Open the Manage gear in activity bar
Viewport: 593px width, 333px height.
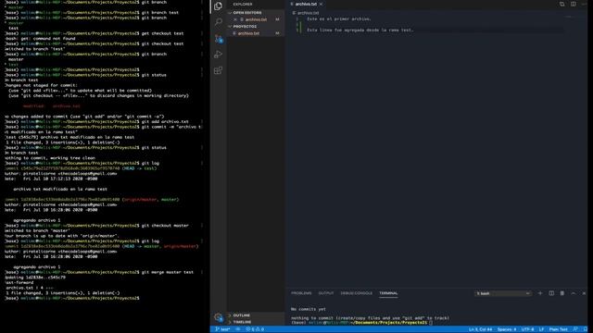click(x=219, y=317)
